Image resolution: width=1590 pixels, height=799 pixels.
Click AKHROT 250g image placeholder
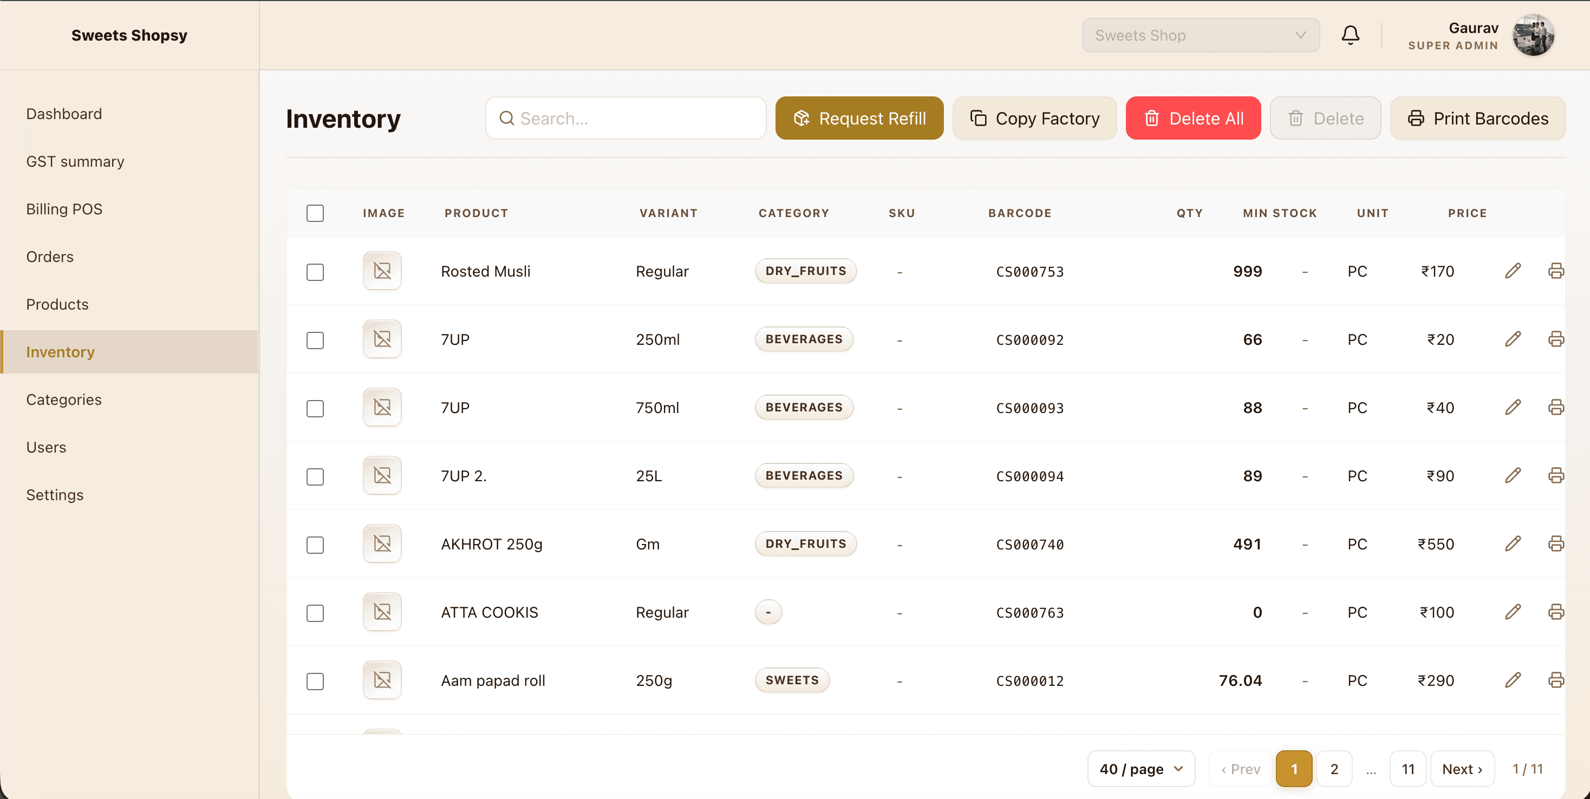point(382,543)
